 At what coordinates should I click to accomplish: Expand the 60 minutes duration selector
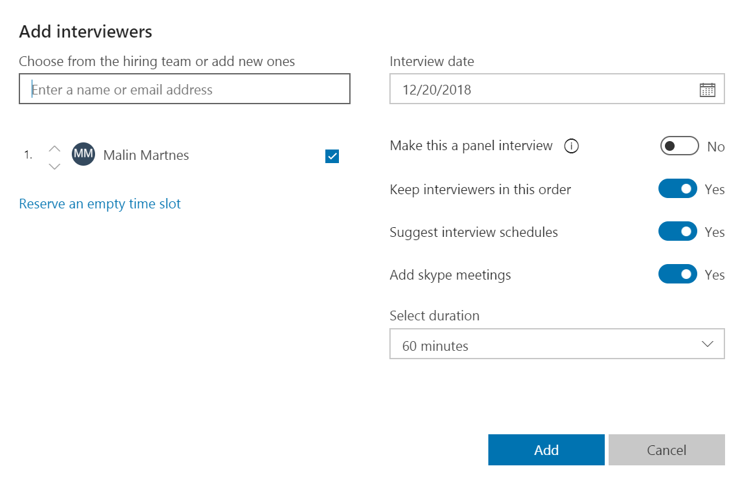557,344
